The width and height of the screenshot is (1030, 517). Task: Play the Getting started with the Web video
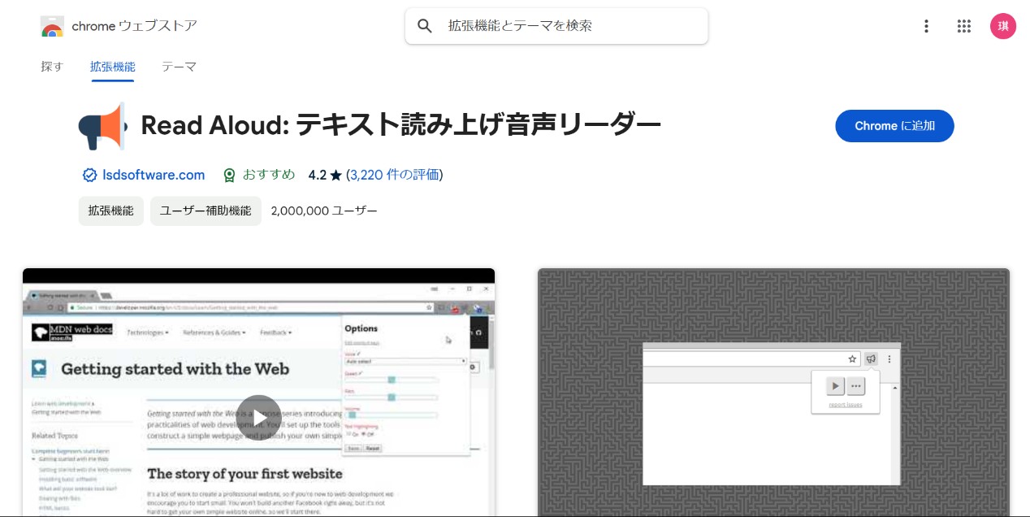258,418
